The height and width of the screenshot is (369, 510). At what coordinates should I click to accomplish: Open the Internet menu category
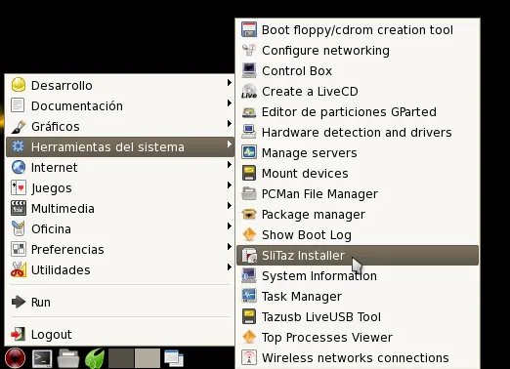coord(120,167)
